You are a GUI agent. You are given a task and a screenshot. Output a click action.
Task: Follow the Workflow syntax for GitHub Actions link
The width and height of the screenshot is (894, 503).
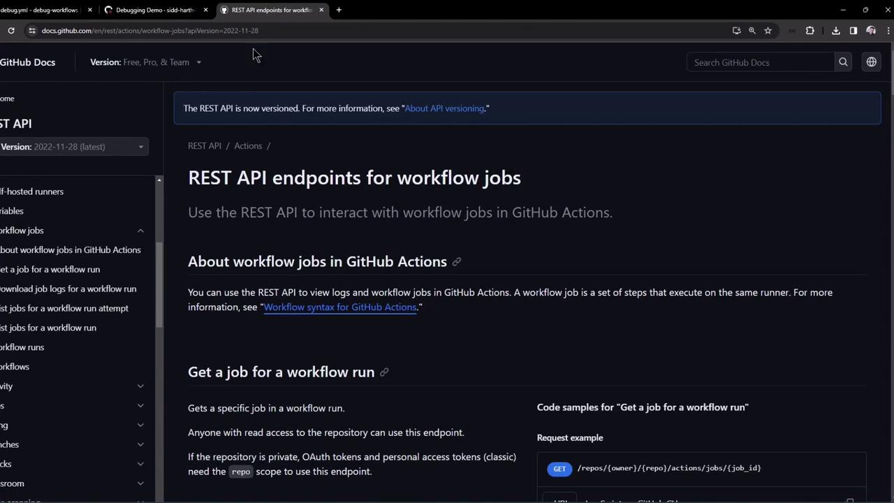pos(340,307)
